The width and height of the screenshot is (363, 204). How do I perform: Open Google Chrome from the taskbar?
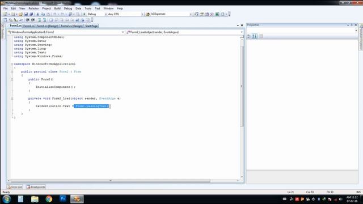pyautogui.click(x=49, y=199)
